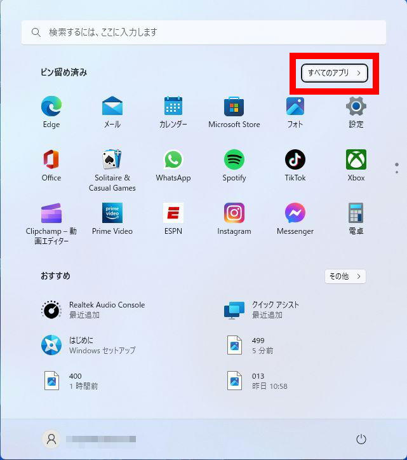The image size is (407, 460).
Task: Launch WhatsApp
Action: (x=173, y=165)
